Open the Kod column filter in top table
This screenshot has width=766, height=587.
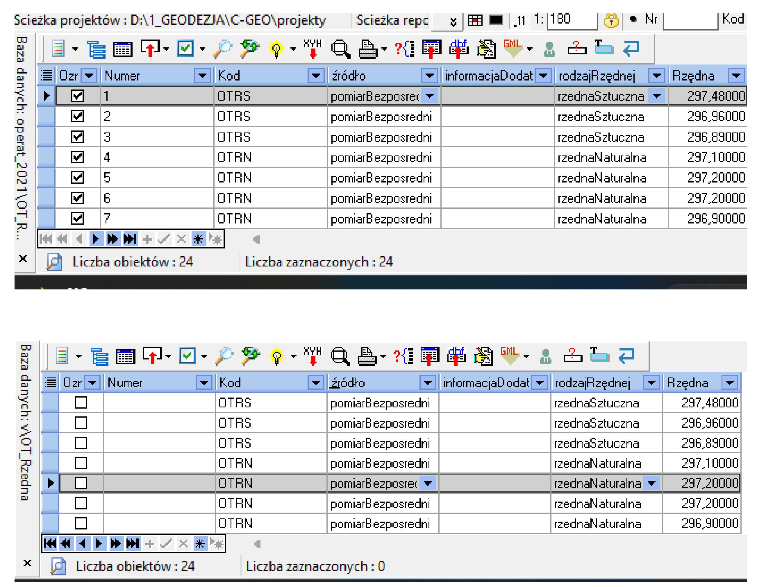point(316,76)
